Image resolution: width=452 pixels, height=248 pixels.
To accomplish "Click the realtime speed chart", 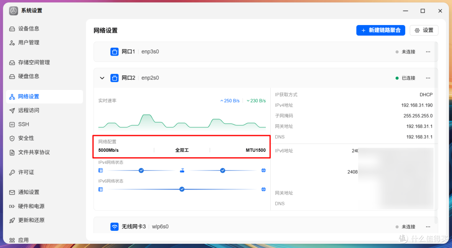I will click(182, 121).
